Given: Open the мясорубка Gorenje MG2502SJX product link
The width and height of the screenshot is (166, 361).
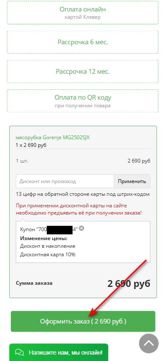Looking at the screenshot, I should pyautogui.click(x=53, y=138).
